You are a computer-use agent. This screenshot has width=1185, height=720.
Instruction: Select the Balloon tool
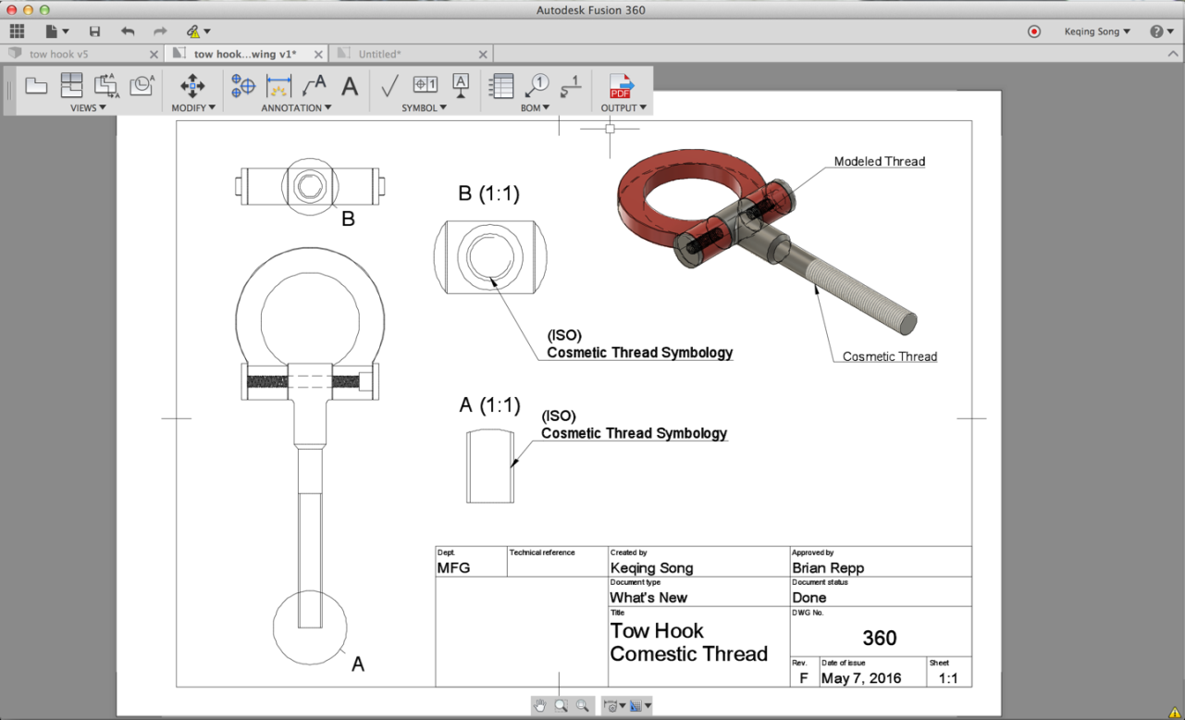point(536,86)
